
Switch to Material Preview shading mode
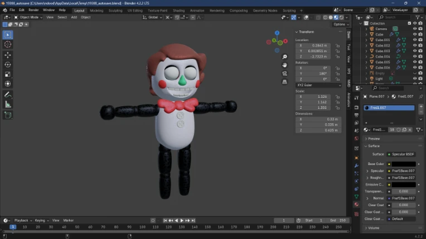pyautogui.click(x=336, y=17)
